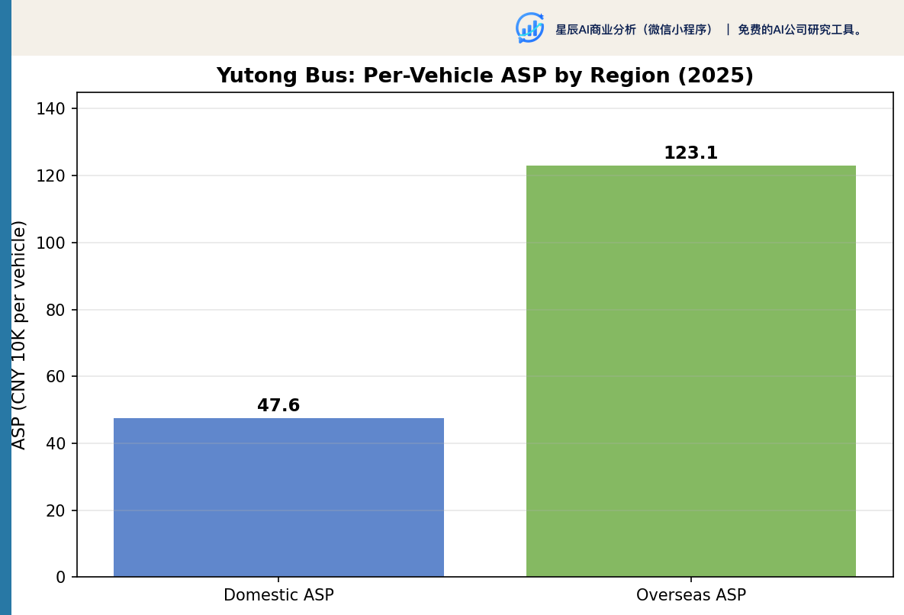Click the 47.6 value label

pyautogui.click(x=278, y=405)
